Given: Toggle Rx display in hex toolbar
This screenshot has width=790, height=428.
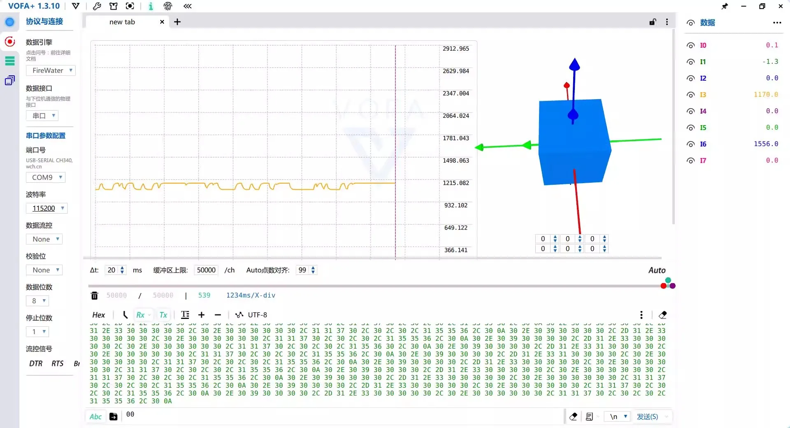Looking at the screenshot, I should tap(140, 315).
